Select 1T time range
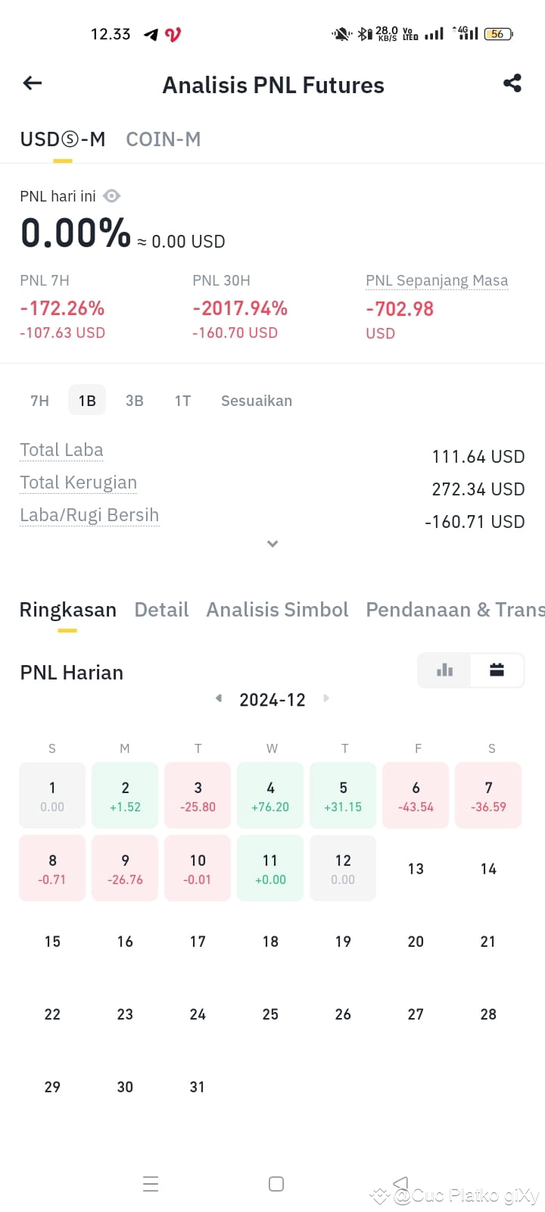The height and width of the screenshot is (1212, 545). tap(182, 401)
